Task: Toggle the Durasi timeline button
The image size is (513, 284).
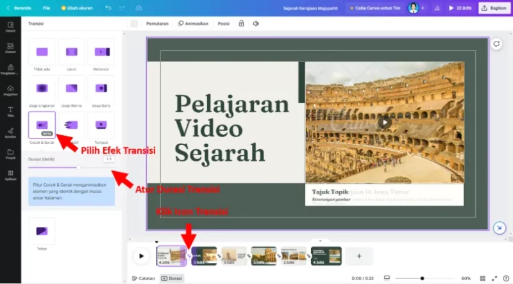Action: 172,278
